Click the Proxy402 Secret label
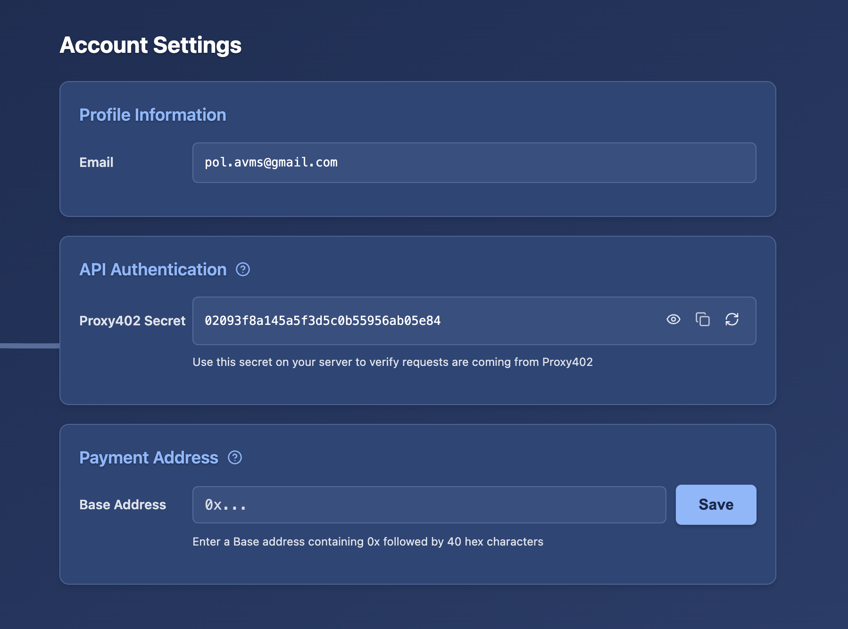Image resolution: width=848 pixels, height=629 pixels. 133,321
